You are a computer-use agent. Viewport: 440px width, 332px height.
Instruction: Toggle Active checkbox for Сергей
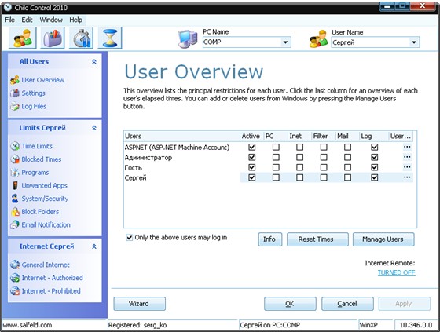coord(252,177)
